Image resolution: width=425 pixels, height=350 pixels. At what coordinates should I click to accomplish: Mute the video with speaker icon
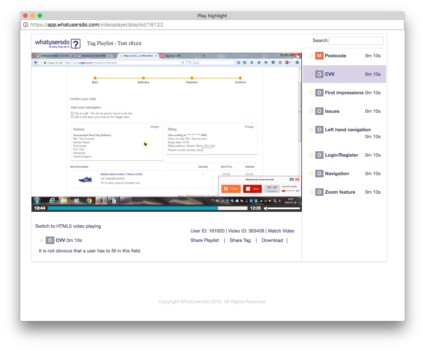(x=265, y=208)
